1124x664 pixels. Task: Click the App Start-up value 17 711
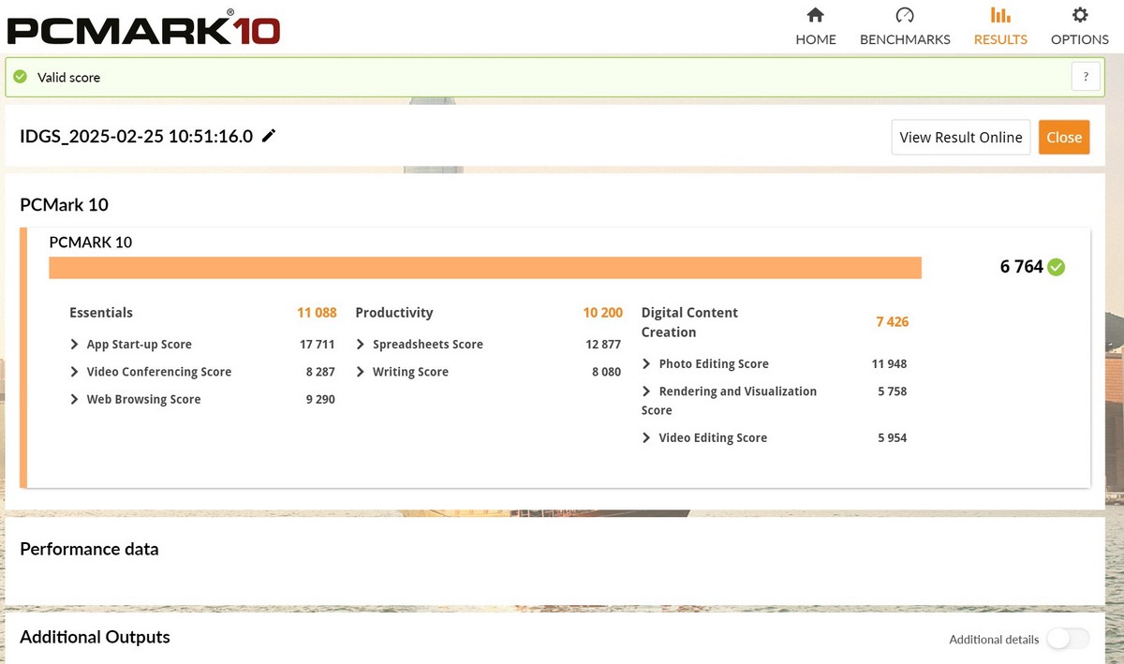pos(317,345)
